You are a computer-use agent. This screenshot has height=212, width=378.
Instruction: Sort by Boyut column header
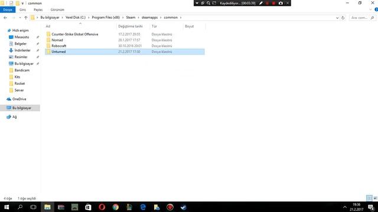pos(194,26)
